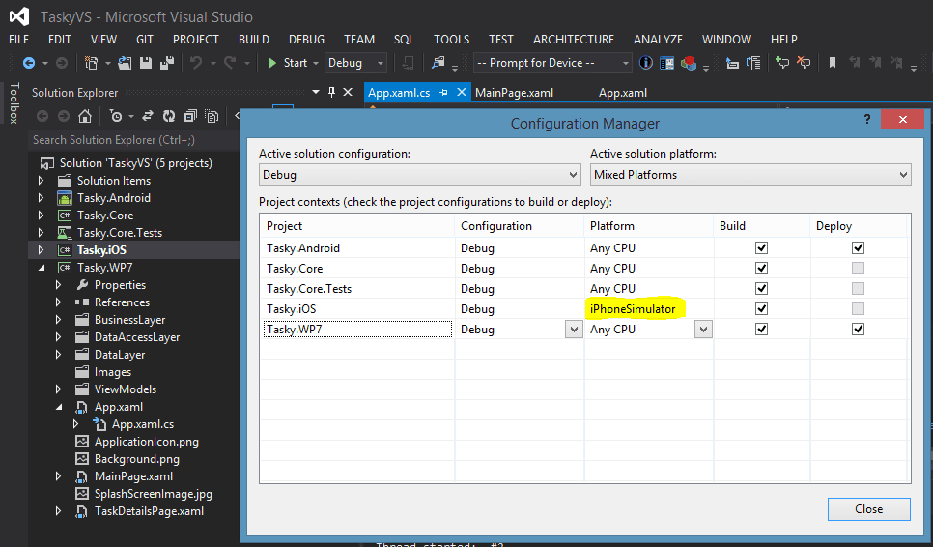Close the App.xaml.cs tab

pos(461,92)
